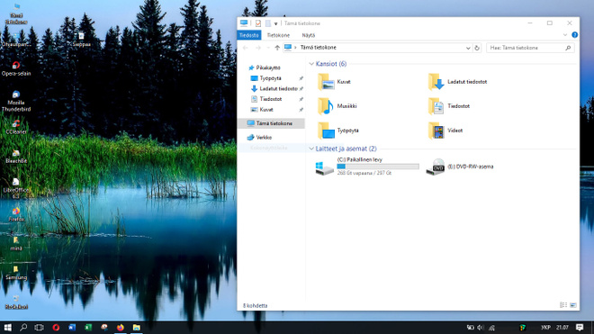Open the Näytä ribbon tab
594x334 pixels.
(x=309, y=35)
